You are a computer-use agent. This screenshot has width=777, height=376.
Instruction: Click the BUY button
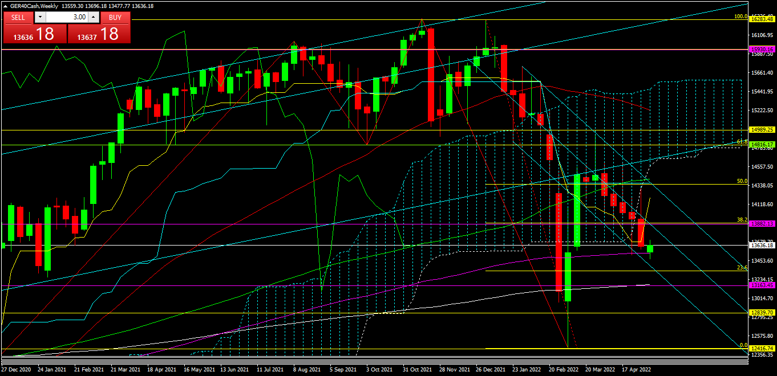click(x=115, y=17)
